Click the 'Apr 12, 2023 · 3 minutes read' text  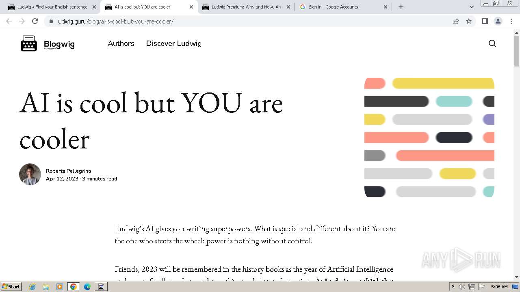click(81, 178)
